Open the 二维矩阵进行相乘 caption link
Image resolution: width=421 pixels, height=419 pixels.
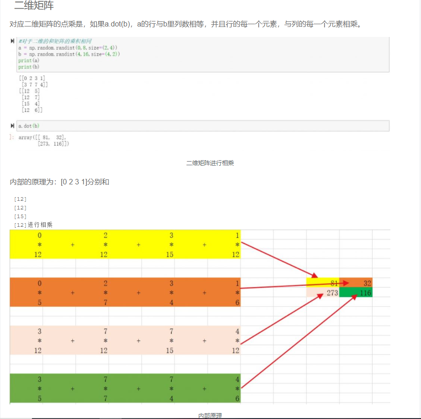click(x=210, y=162)
